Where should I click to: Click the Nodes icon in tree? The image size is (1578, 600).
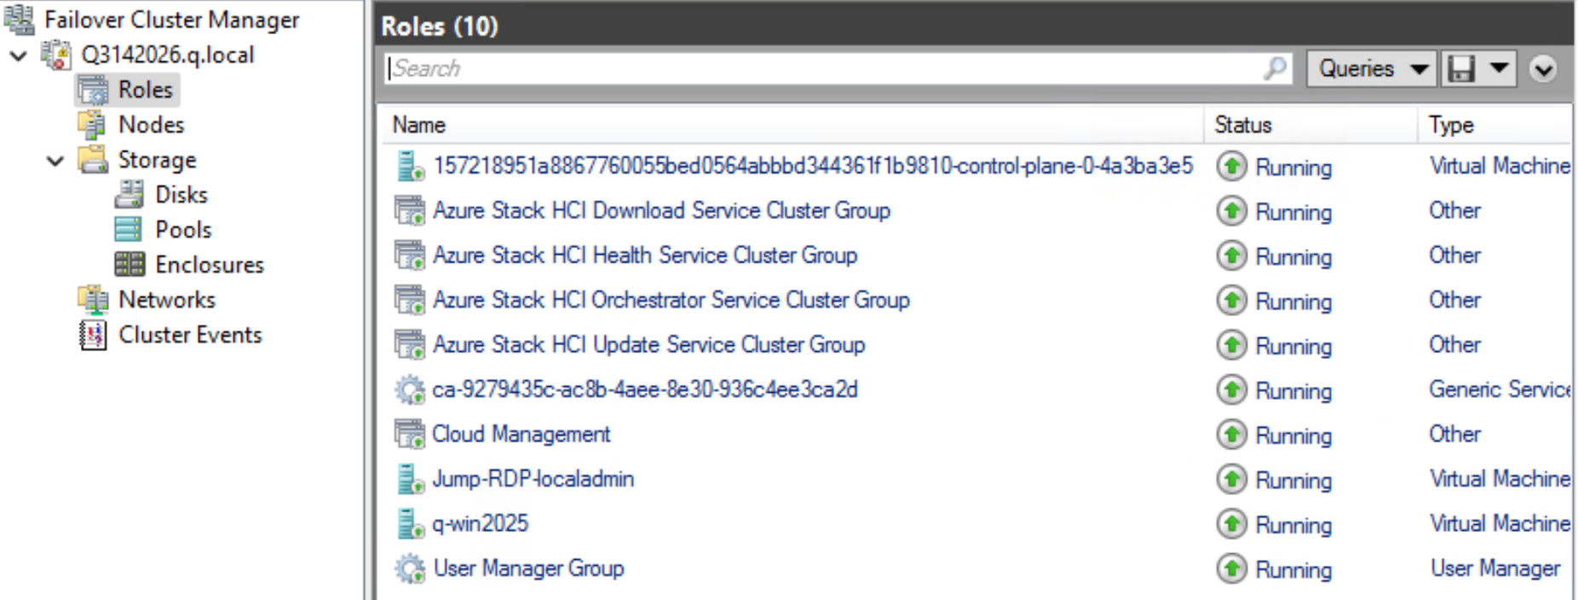point(92,125)
